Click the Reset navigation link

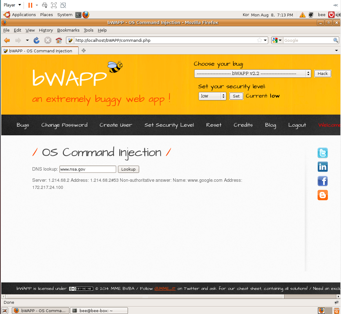click(x=214, y=125)
